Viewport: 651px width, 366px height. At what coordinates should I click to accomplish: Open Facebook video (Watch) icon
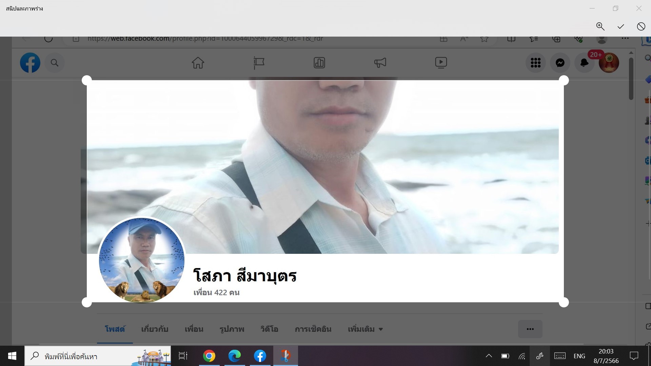(441, 63)
